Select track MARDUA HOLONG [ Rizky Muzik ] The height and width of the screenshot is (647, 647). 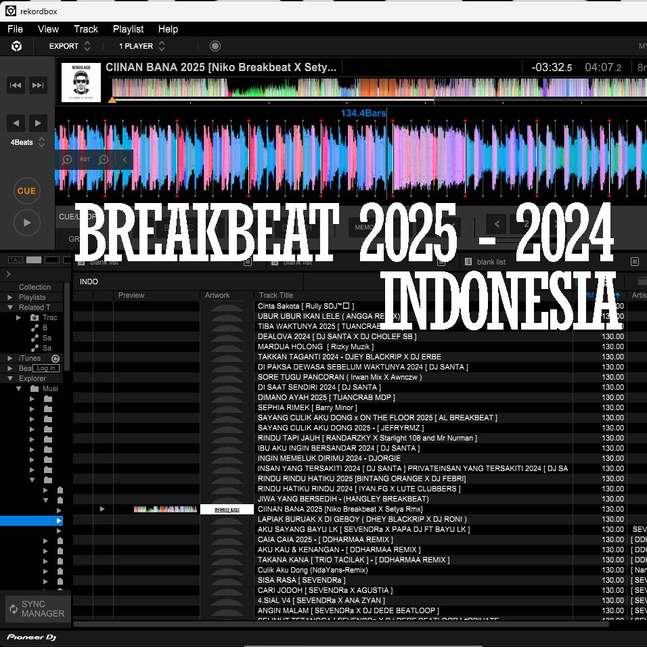(x=315, y=347)
